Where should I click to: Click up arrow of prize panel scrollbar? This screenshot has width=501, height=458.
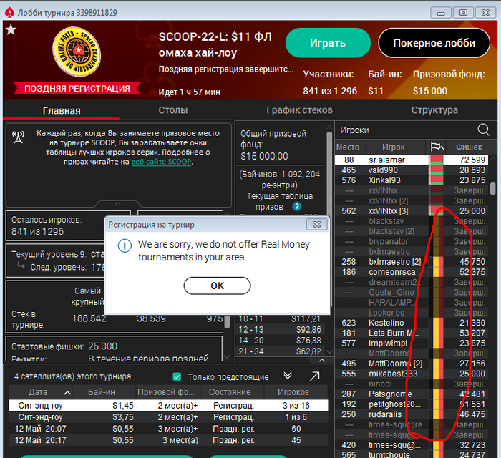coord(329,128)
